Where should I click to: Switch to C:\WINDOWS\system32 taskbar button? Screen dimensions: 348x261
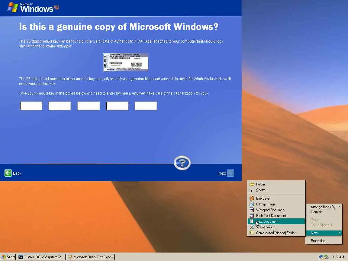click(x=41, y=257)
